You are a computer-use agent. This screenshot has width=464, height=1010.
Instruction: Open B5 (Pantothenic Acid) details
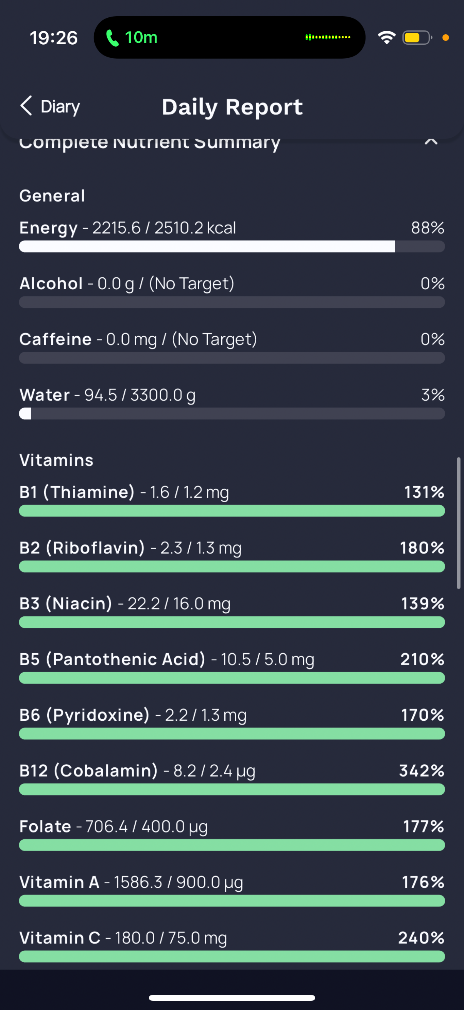(x=232, y=666)
